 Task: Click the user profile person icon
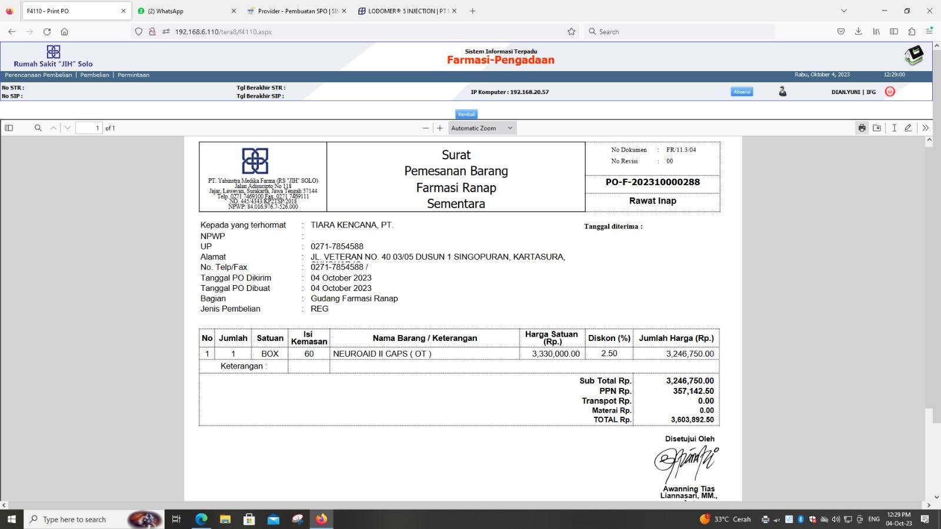click(x=783, y=91)
